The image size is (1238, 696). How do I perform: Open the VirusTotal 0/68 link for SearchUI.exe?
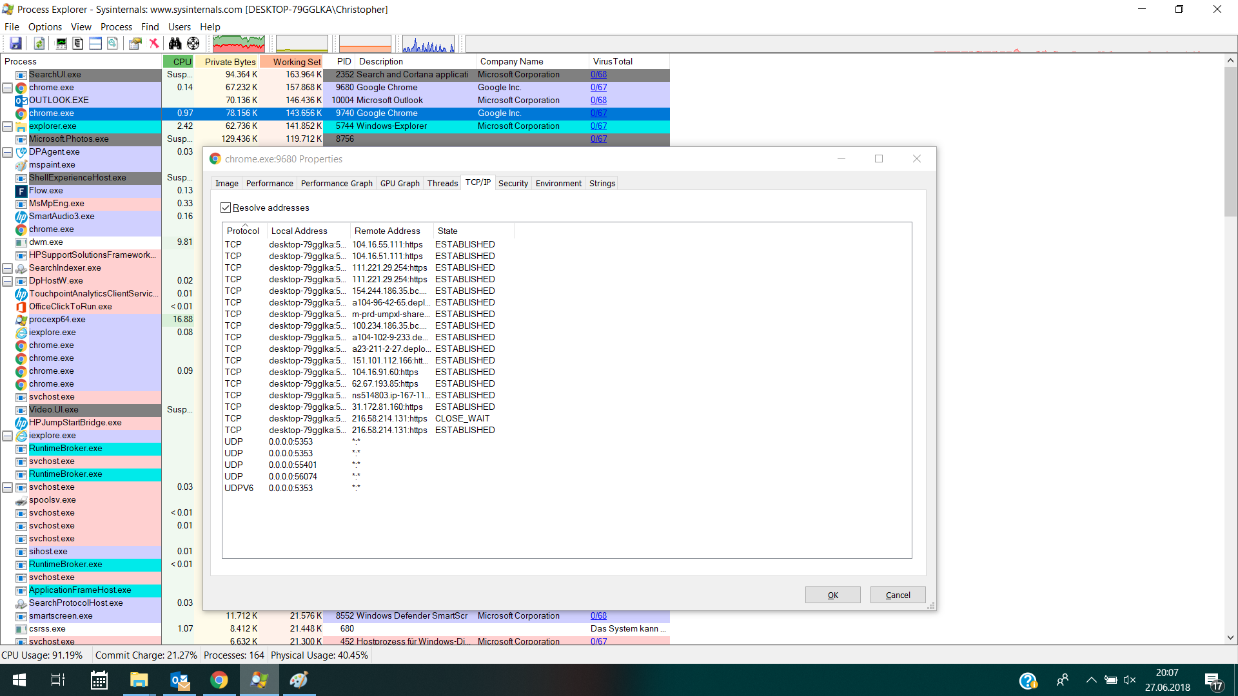tap(598, 75)
